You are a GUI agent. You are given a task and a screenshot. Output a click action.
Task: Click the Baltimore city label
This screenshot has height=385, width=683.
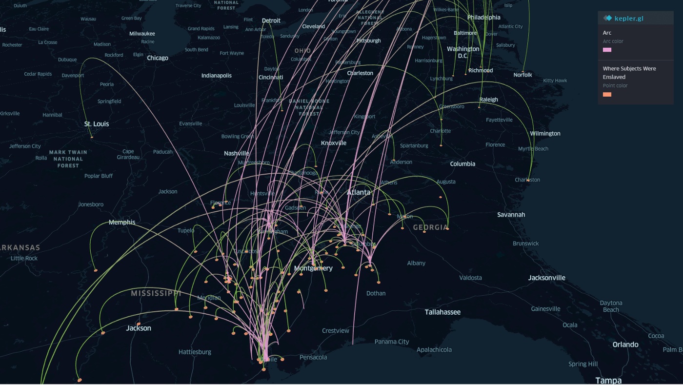465,33
